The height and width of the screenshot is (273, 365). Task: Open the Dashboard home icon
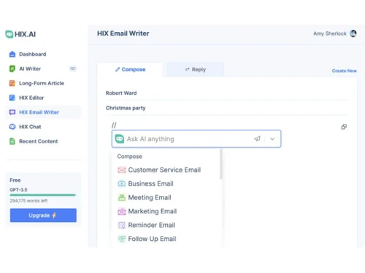(12, 54)
